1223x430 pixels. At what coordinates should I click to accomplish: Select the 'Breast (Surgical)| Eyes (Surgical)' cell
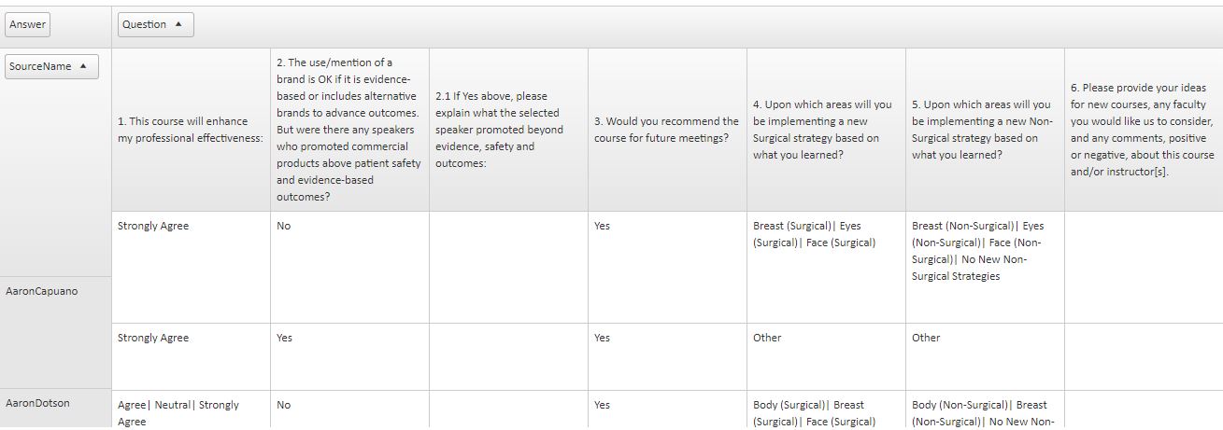827,268
